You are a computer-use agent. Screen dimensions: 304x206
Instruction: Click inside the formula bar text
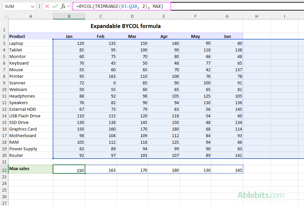[x=148, y=6]
